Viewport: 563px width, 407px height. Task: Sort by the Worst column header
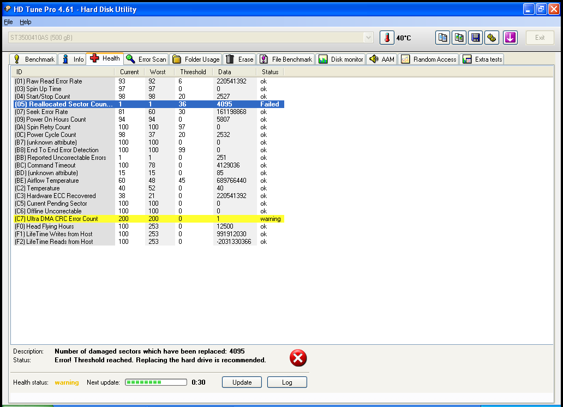[159, 72]
